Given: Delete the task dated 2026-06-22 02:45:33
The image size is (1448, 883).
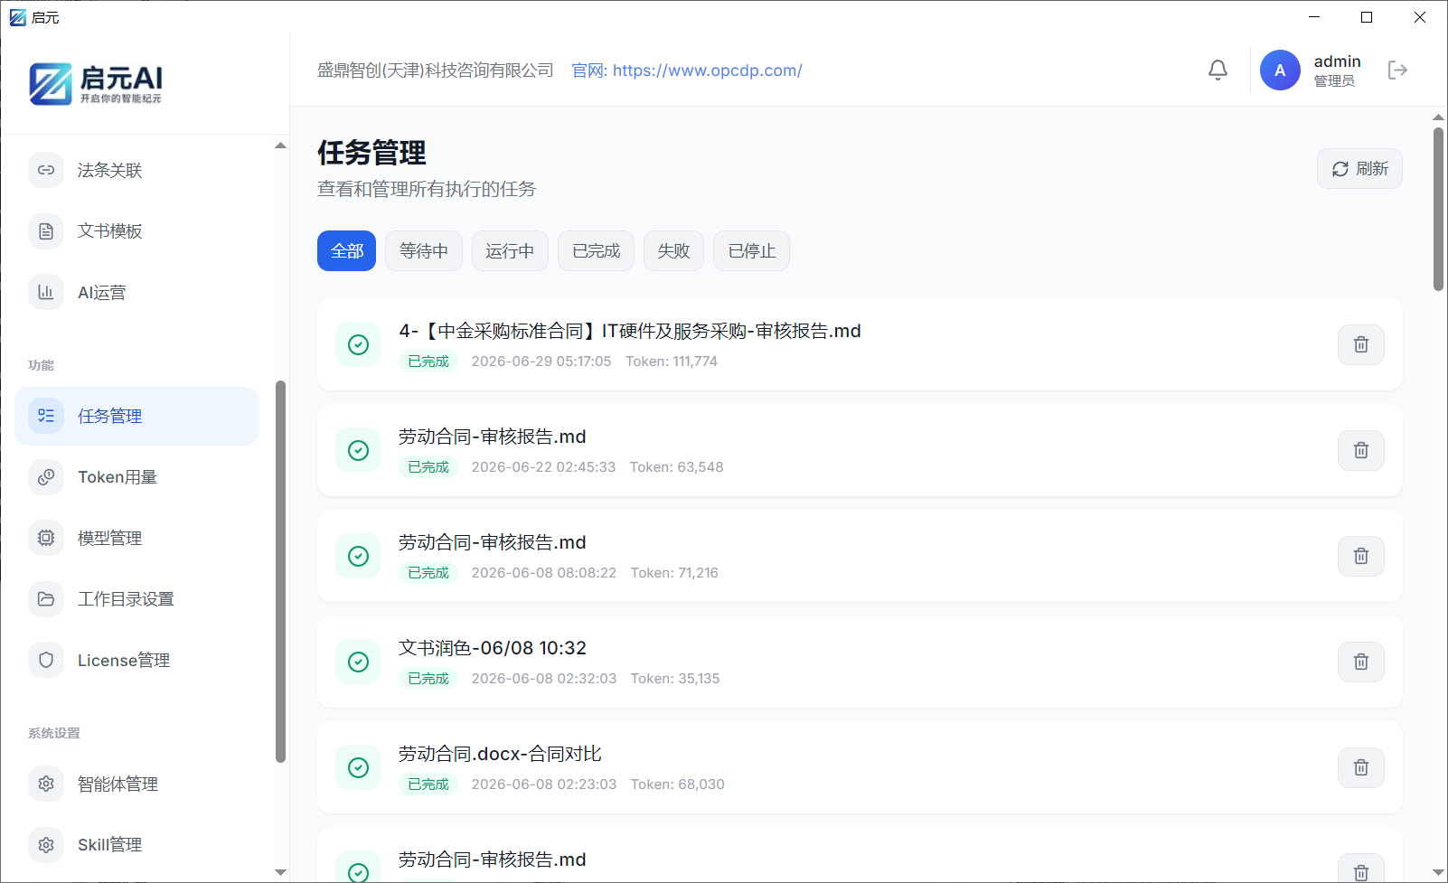Looking at the screenshot, I should point(1361,450).
